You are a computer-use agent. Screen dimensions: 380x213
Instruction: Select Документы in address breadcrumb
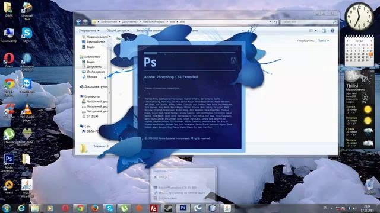pos(129,22)
